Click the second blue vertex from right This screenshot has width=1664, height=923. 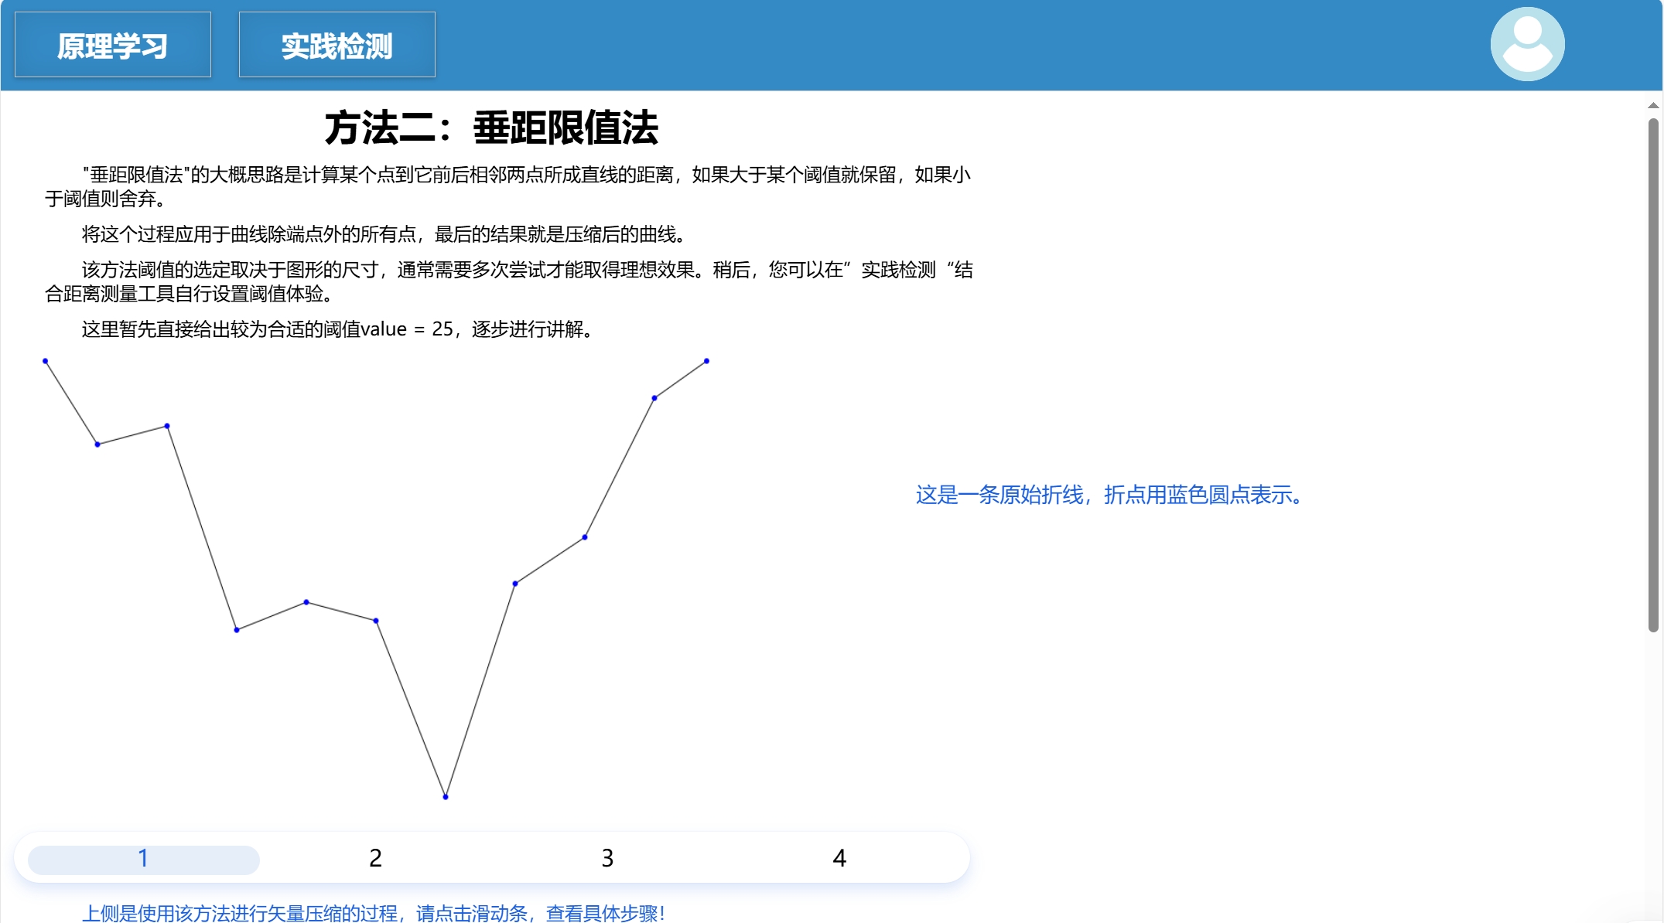654,398
